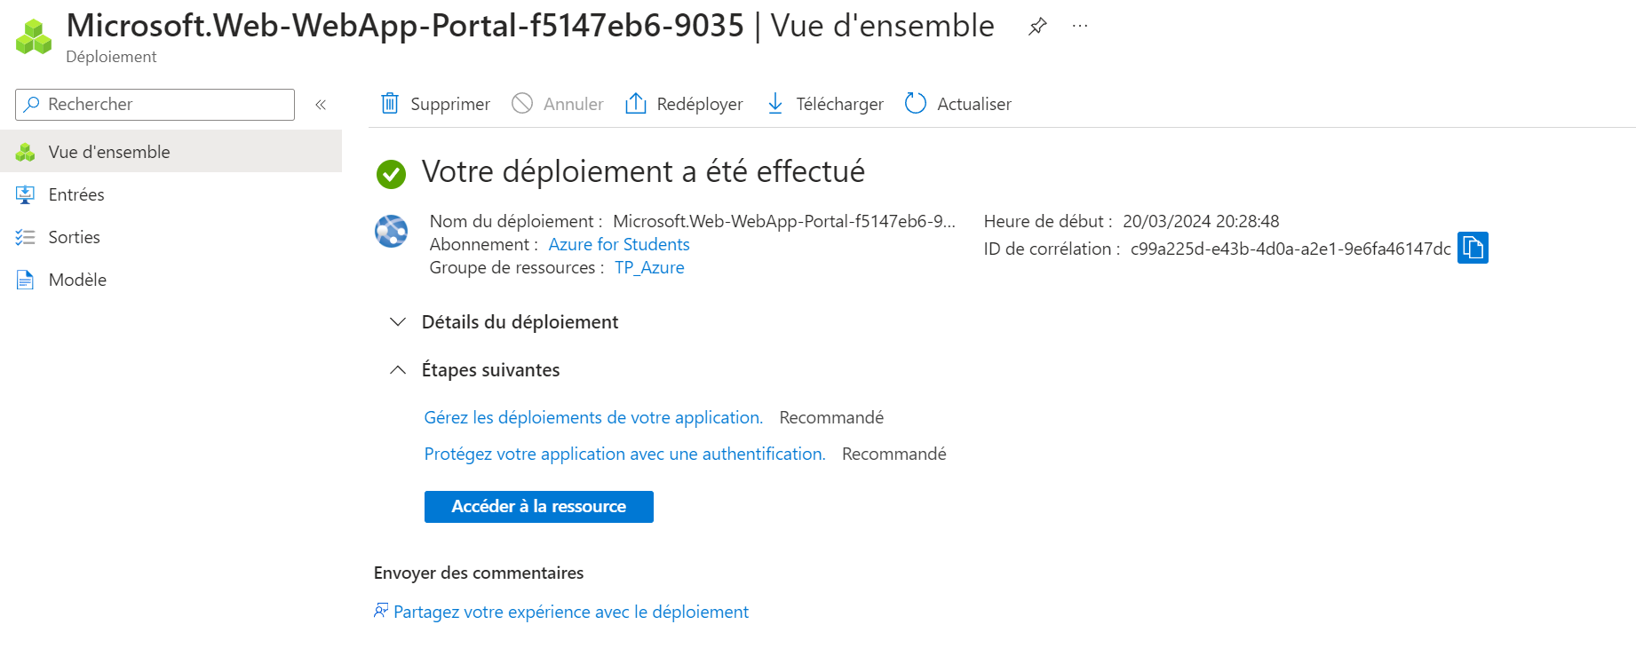Open the TP_Azure resource group link
Screen dimensions: 1636x664
[649, 267]
